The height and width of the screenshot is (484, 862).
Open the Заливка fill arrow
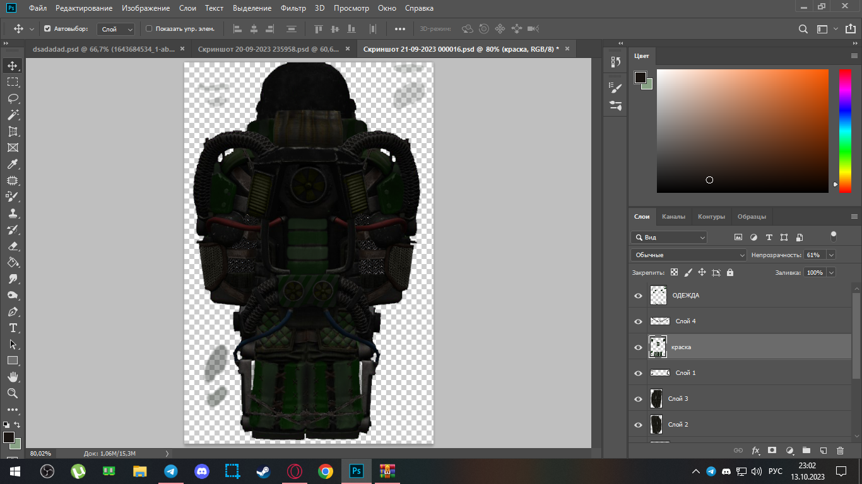[830, 272]
